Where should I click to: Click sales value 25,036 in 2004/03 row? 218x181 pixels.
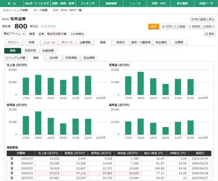pyautogui.click(x=54, y=163)
